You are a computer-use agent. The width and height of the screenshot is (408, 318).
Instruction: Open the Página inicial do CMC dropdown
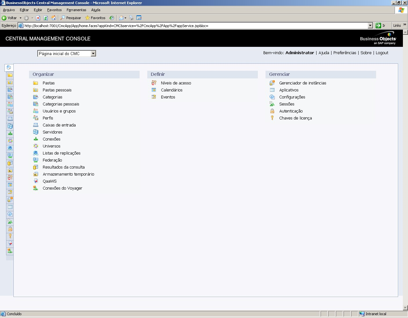tap(93, 54)
